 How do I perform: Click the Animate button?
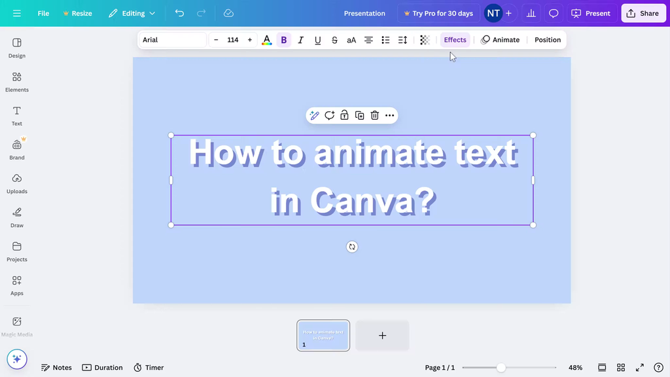[x=501, y=40]
